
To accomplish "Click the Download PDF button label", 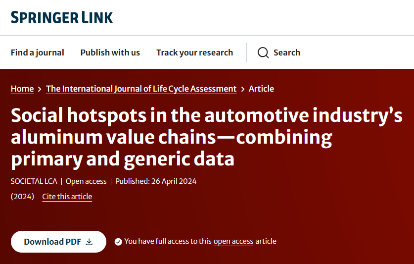I will (52, 242).
